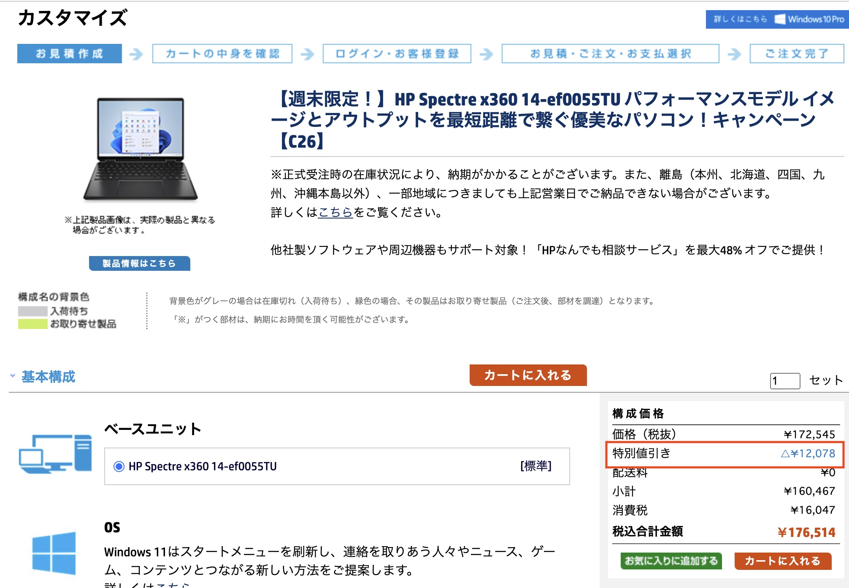Click the カートの中身を確認 step
This screenshot has height=588, width=849.
click(x=222, y=54)
